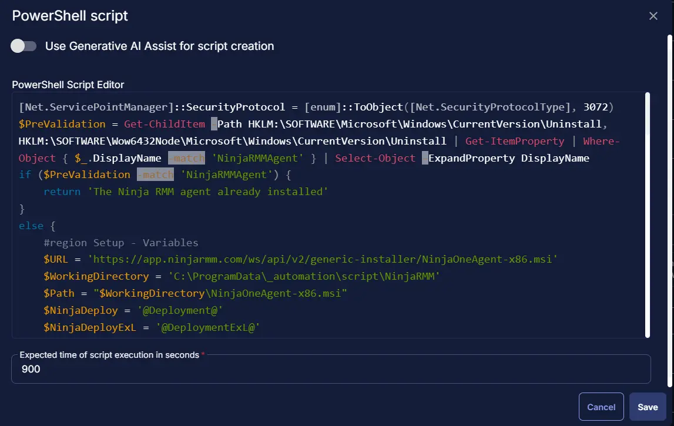
Task: Click the 'ExpandProperty DisplayName' text
Action: (508, 158)
